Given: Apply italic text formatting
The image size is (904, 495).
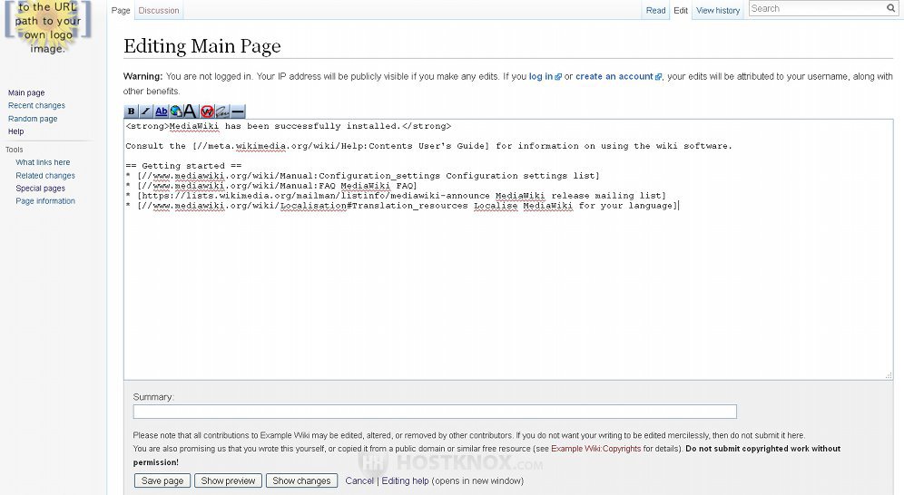Looking at the screenshot, I should tap(146, 112).
